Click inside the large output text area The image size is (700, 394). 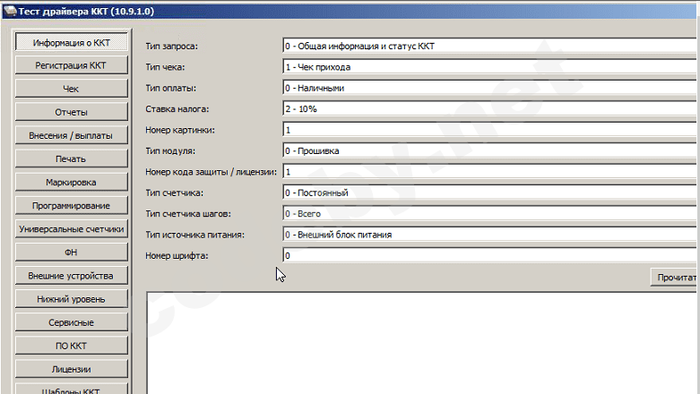(423, 343)
